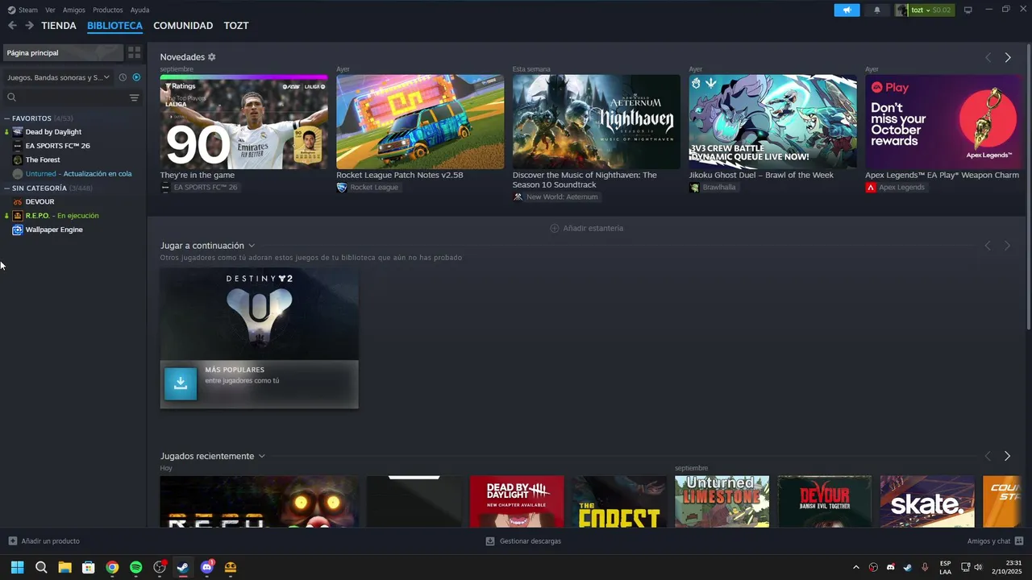Click the tray microphone icon

tap(925, 567)
